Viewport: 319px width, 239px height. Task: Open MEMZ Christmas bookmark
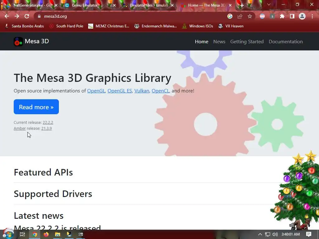(109, 26)
